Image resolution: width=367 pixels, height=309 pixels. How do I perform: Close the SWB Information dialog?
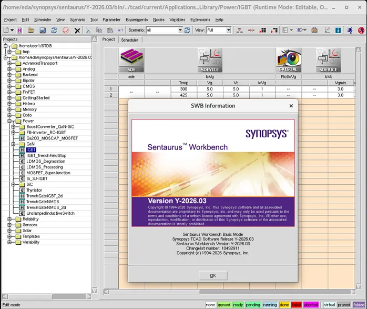tap(291, 106)
